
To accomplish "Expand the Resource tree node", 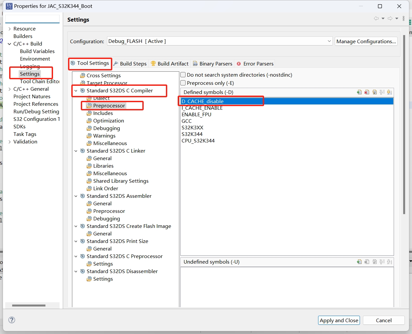I will pos(9,29).
